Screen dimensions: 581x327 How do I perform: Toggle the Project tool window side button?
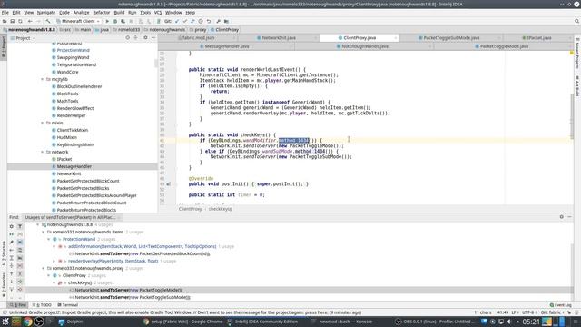point(4,46)
